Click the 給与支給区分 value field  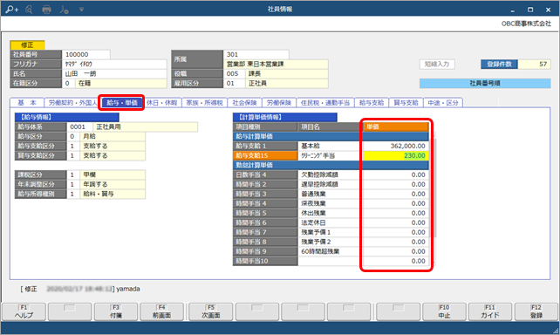pyautogui.click(x=113, y=146)
